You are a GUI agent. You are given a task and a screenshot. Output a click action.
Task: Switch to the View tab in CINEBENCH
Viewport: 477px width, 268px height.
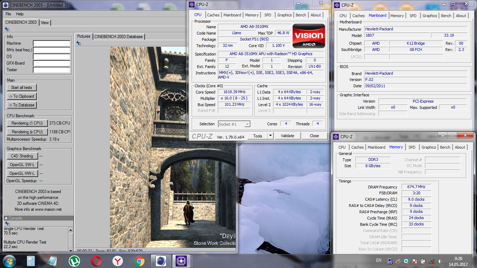tap(45, 22)
